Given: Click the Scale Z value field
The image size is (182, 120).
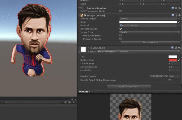Looking at the screenshot, I should [172, 4].
